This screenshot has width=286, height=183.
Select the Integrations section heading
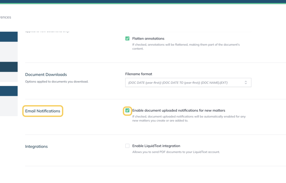[36, 147]
